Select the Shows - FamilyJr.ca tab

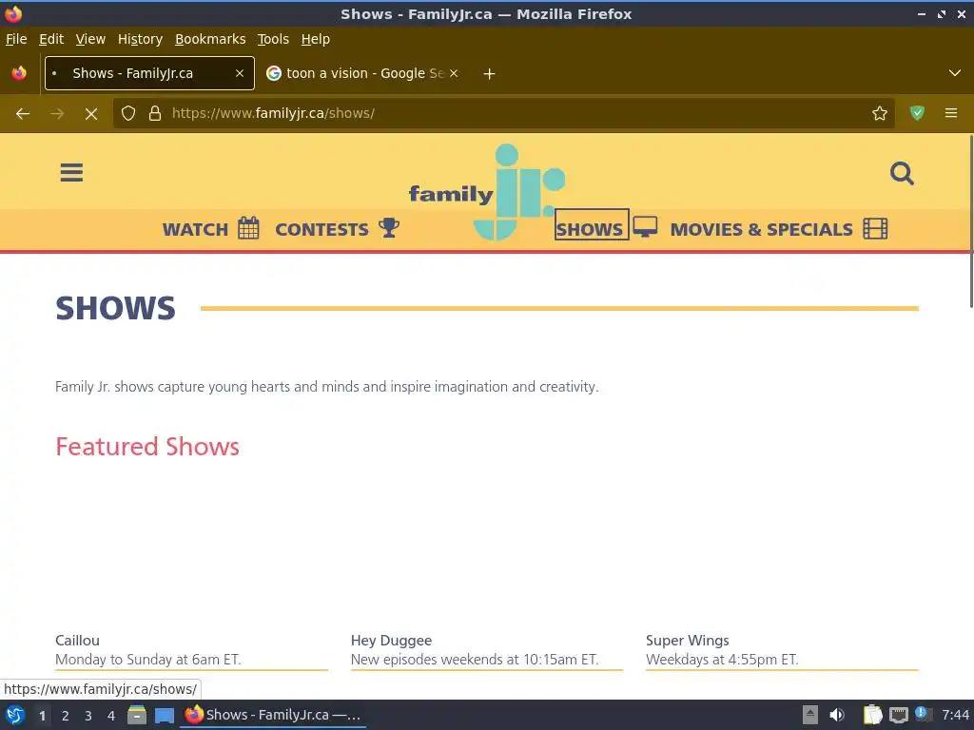click(149, 73)
